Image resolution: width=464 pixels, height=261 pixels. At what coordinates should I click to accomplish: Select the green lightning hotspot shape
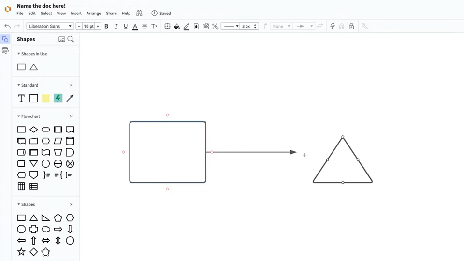pyautogui.click(x=58, y=98)
